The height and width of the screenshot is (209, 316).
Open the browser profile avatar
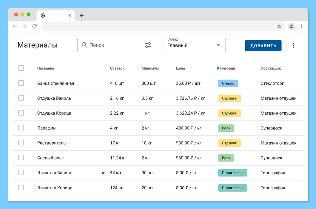291,27
